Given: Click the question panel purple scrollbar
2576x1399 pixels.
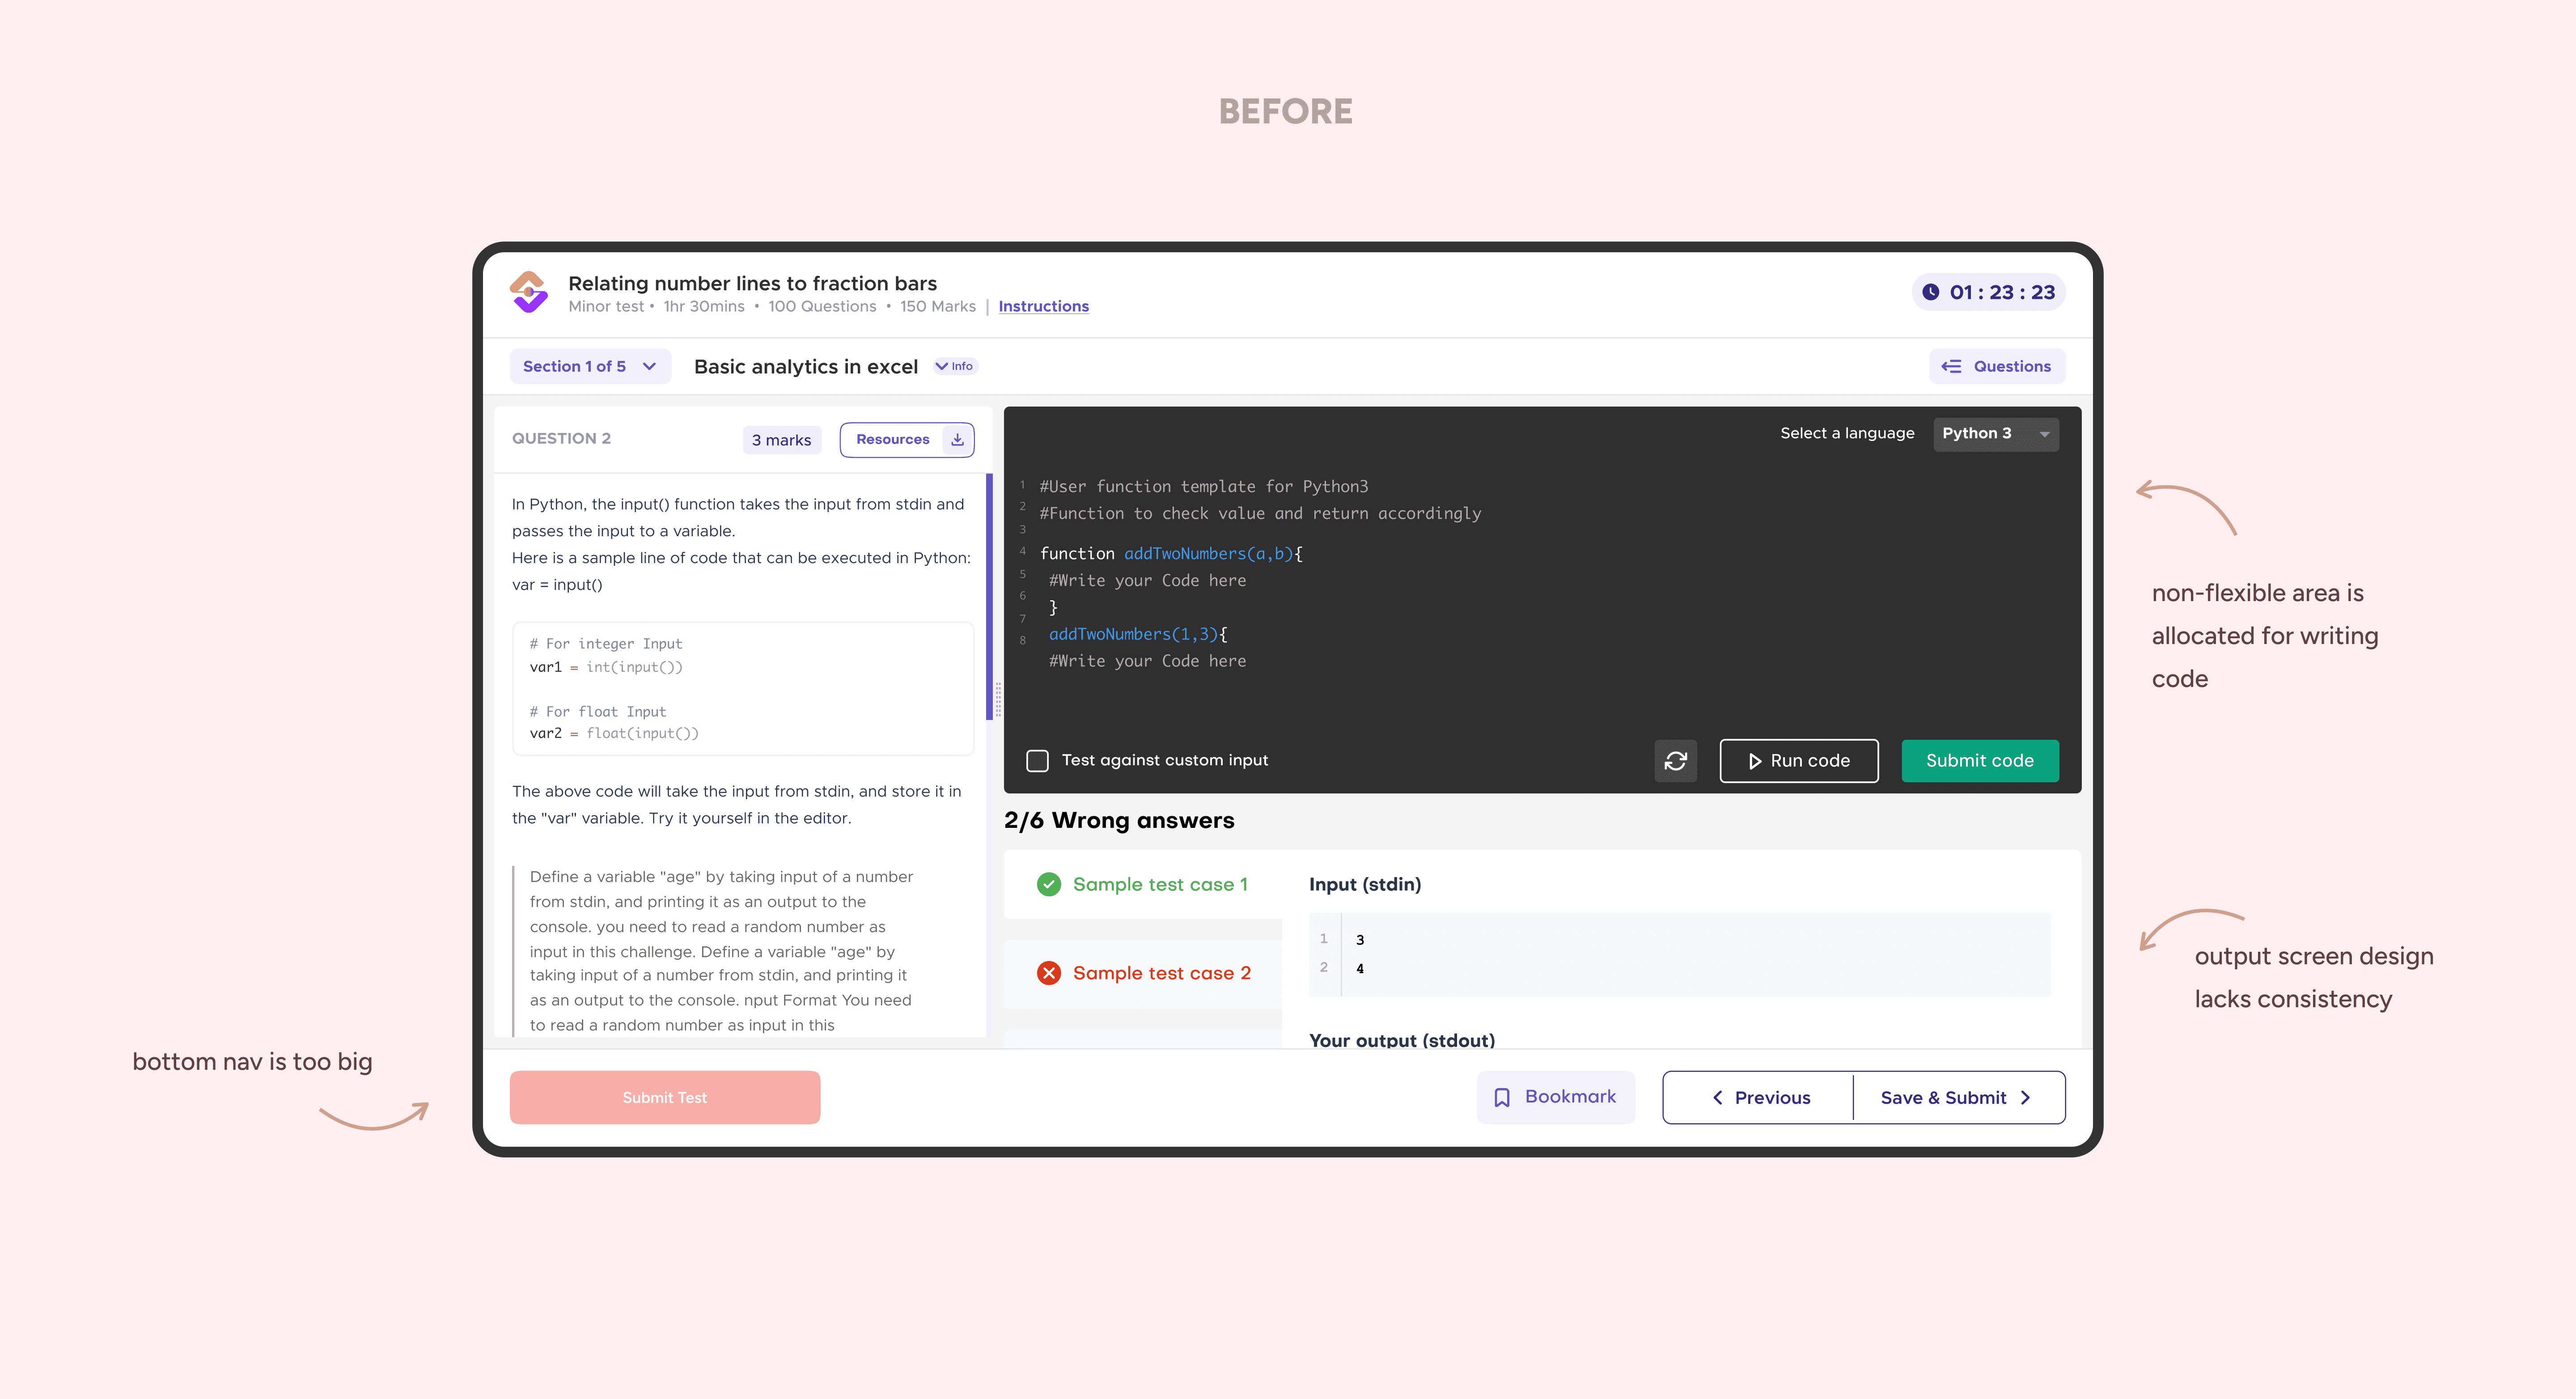Looking at the screenshot, I should [989, 596].
